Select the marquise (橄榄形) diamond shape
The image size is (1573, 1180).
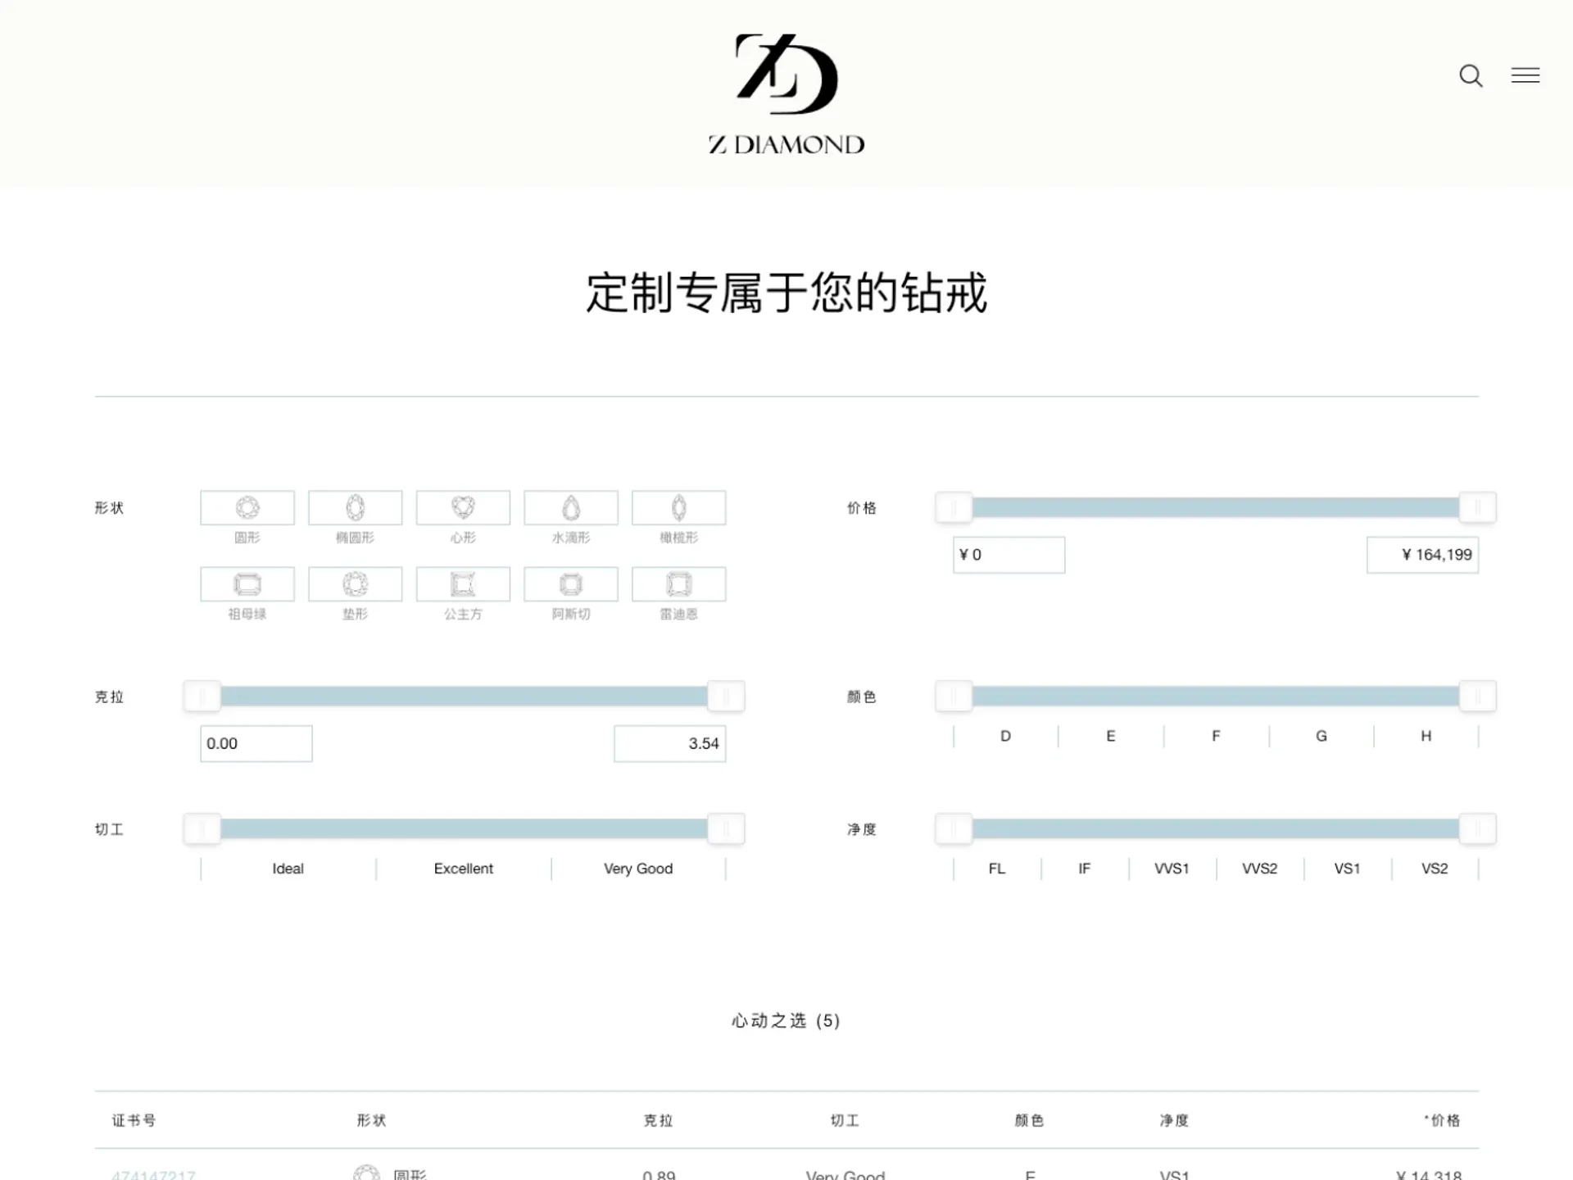[678, 508]
